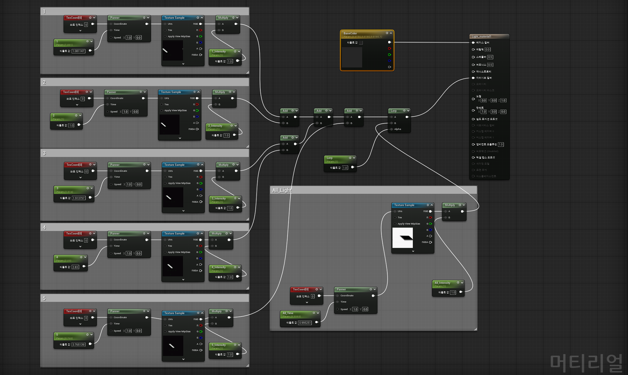
Task: Expand the All_Time parameter node chevron
Action: tap(318, 313)
